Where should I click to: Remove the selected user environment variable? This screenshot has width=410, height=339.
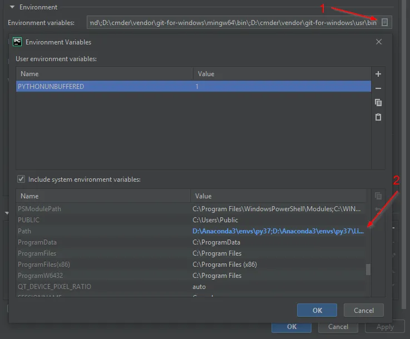point(378,88)
